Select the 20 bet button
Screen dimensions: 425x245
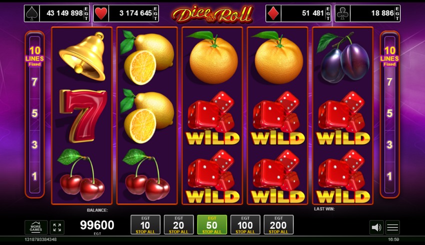tap(178, 225)
